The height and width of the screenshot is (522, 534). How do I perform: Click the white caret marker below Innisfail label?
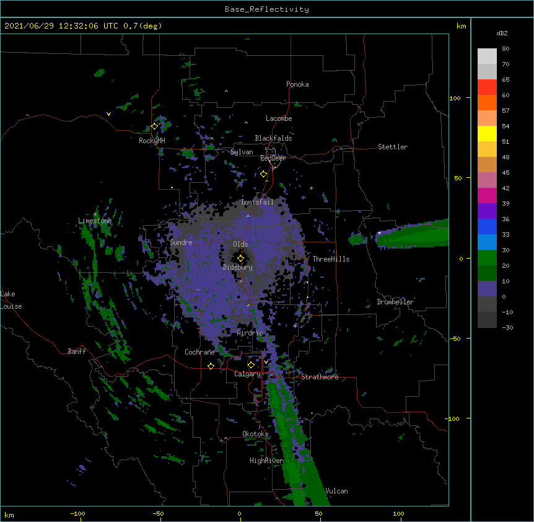tap(248, 216)
